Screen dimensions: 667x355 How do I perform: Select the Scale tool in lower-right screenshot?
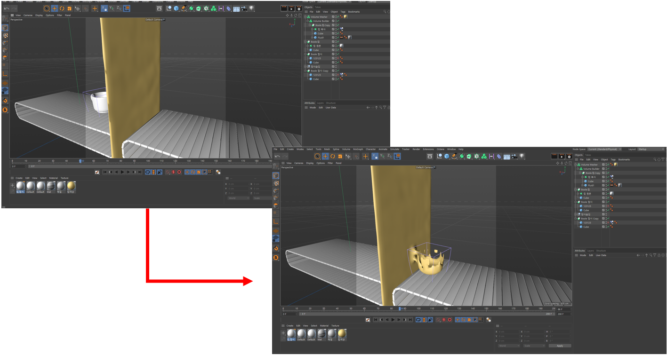click(x=340, y=156)
